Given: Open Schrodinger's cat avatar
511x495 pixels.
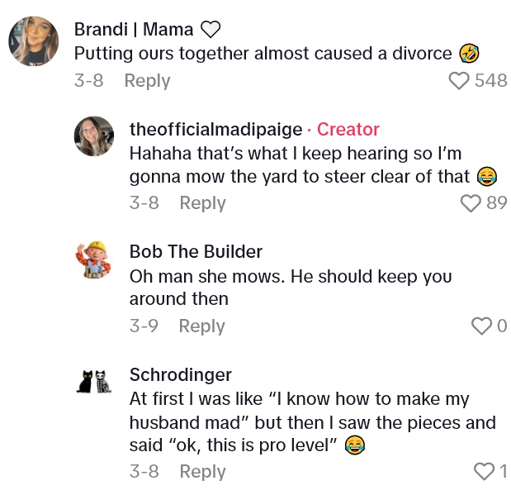Looking at the screenshot, I should point(94,382).
